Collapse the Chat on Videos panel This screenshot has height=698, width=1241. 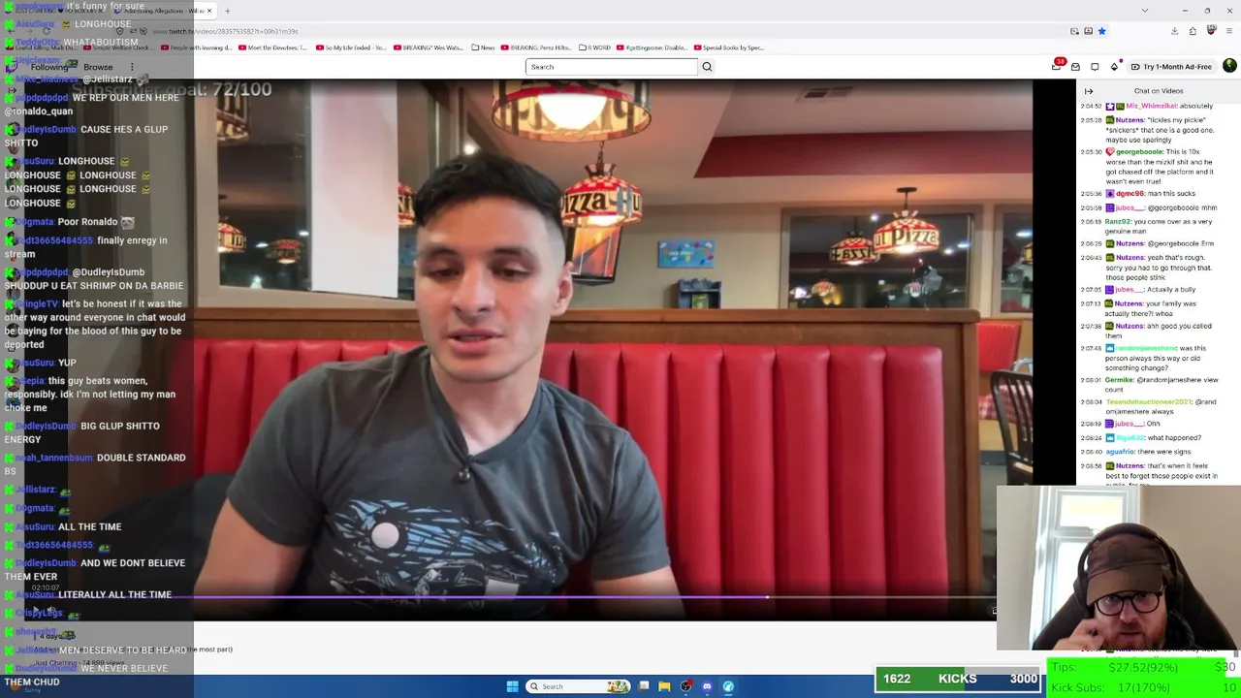1089,91
